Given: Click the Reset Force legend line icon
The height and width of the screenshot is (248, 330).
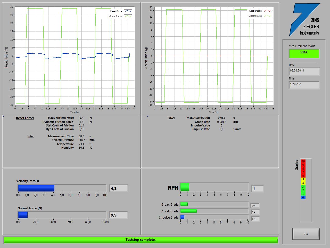Looking at the screenshot, I should pyautogui.click(x=128, y=11).
